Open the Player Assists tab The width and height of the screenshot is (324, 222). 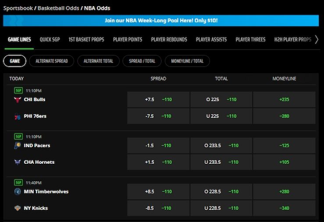coord(211,39)
